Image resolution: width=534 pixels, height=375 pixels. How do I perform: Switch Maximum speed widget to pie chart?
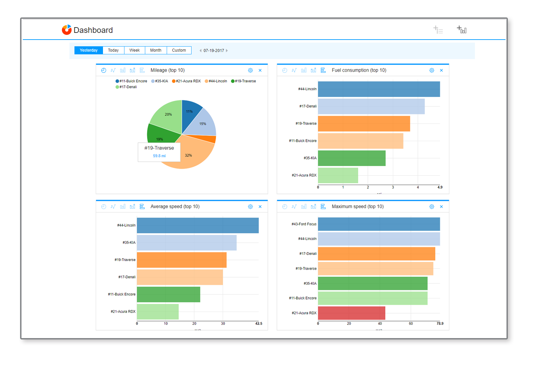[x=284, y=207]
